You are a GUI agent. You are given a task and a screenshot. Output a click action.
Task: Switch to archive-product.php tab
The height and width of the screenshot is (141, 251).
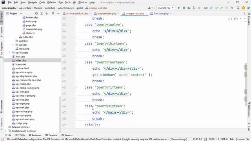[x=77, y=14]
